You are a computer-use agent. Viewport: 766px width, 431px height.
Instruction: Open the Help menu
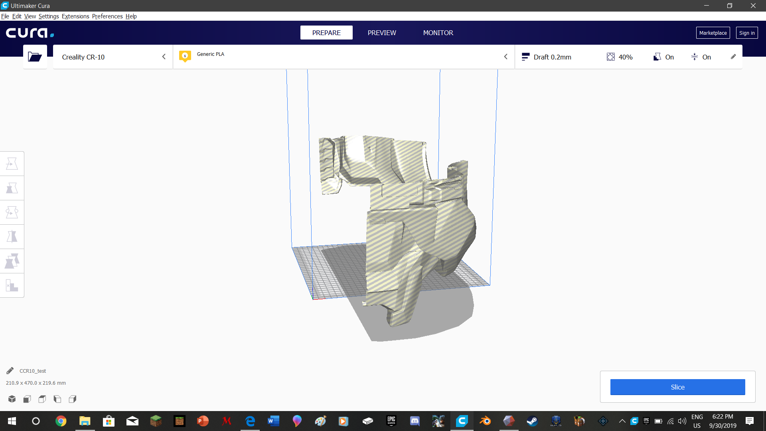(x=131, y=16)
